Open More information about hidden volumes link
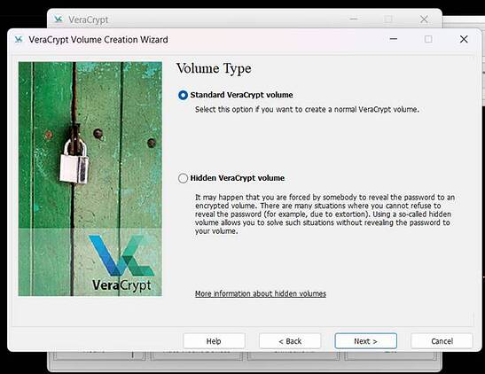 pos(261,293)
